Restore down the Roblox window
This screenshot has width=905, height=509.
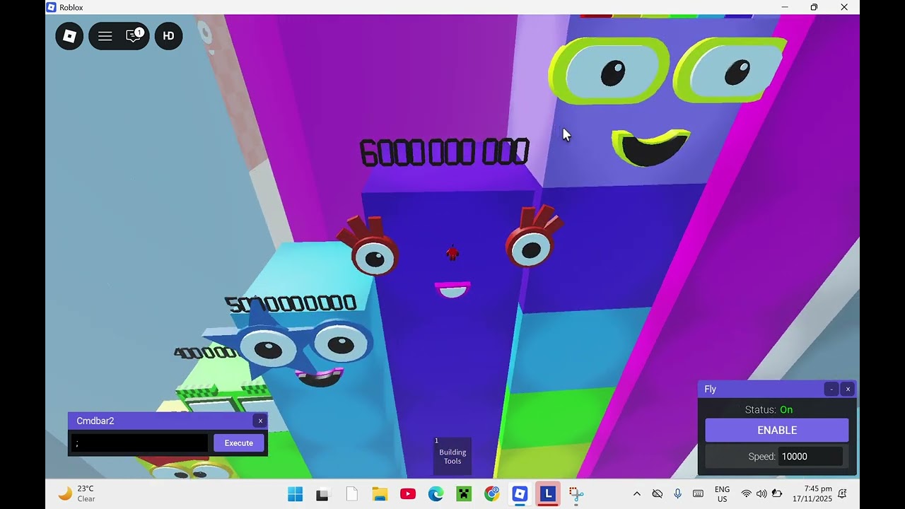pyautogui.click(x=814, y=7)
